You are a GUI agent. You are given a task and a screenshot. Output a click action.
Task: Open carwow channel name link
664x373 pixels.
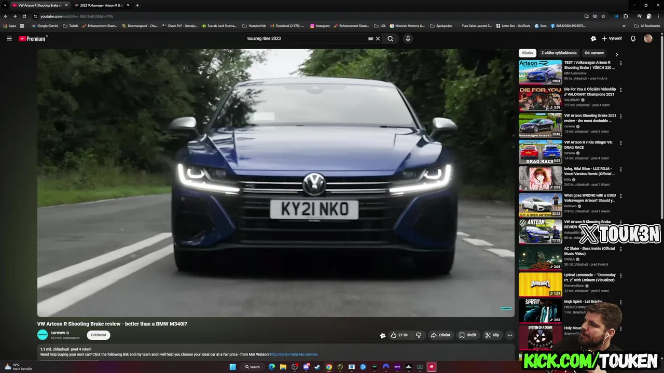pos(58,333)
